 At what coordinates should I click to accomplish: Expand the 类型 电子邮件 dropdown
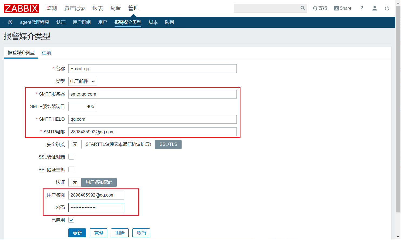tap(83, 81)
